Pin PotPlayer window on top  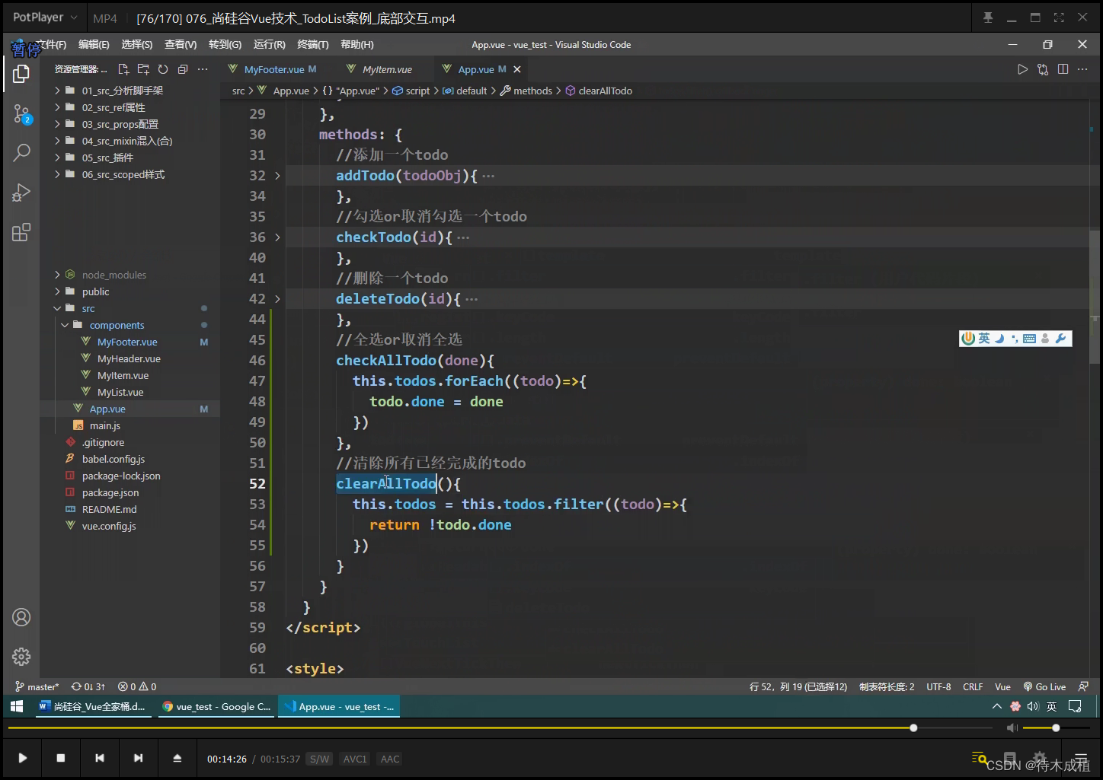(988, 18)
